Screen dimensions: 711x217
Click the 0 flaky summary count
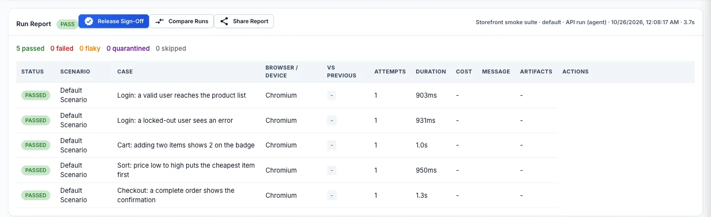(90, 48)
